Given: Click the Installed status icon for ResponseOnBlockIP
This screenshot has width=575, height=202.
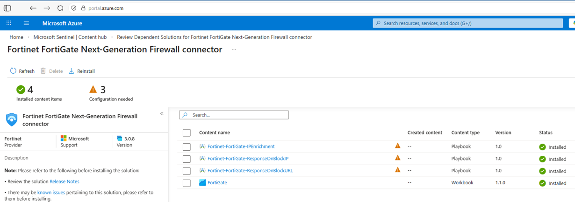Looking at the screenshot, I should click(x=542, y=159).
